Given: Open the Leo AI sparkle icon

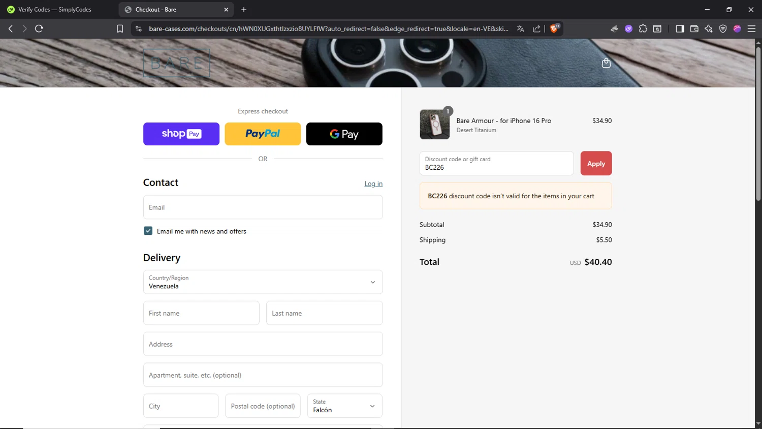Looking at the screenshot, I should (709, 29).
